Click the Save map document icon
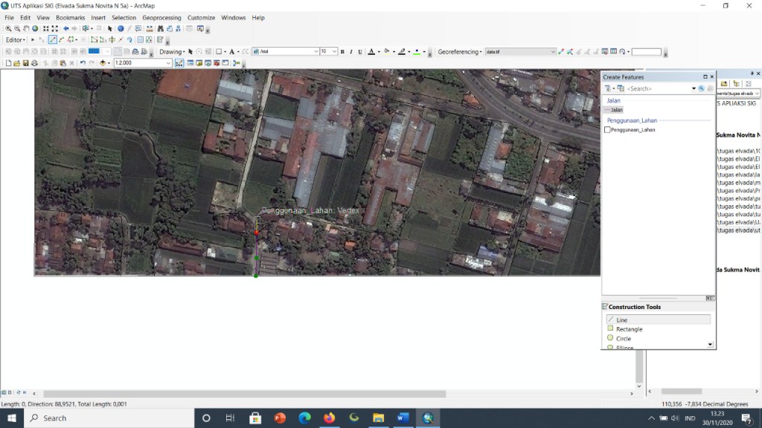762x428 pixels. point(26,63)
